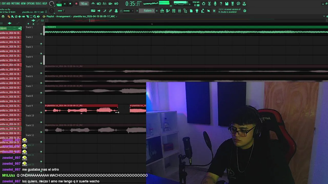The width and height of the screenshot is (328, 184).
Task: Open the typing keyboard to piano icon
Action: tap(93, 11)
